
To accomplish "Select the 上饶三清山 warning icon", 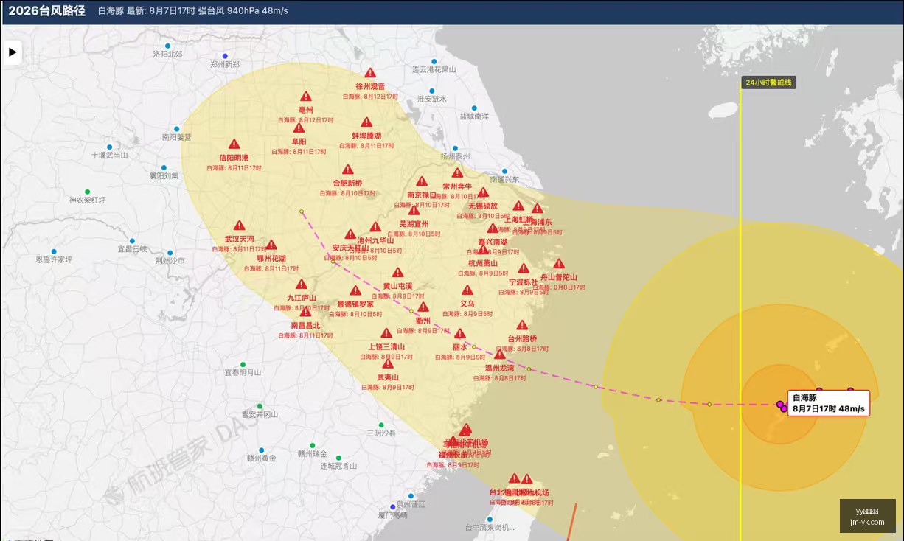I will 386,333.
